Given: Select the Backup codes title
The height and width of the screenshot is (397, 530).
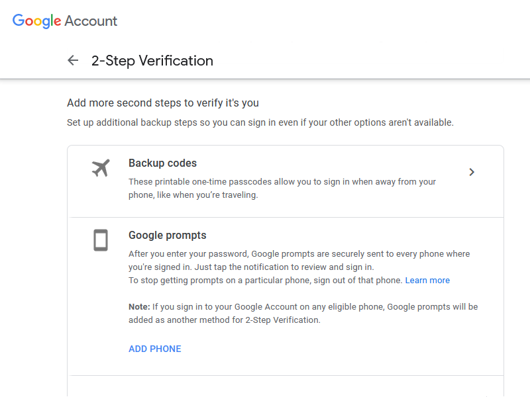Looking at the screenshot, I should (162, 163).
